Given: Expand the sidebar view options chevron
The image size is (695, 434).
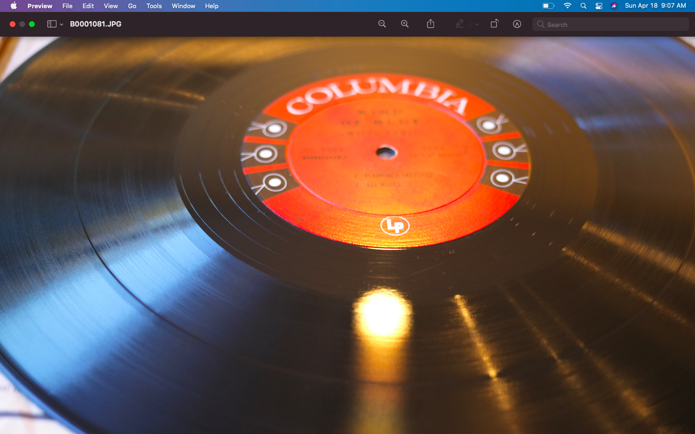Looking at the screenshot, I should tap(61, 25).
